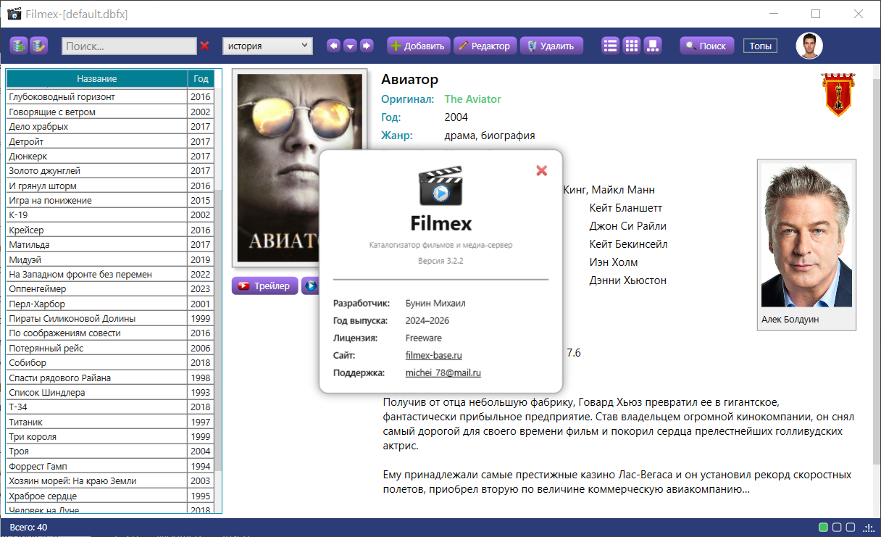Sort by the Название column header

(97, 78)
